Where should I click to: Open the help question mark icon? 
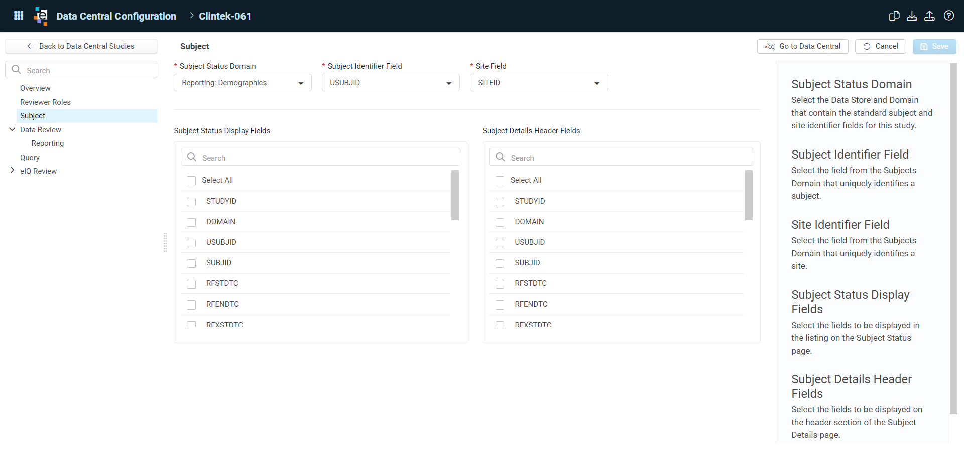coord(948,16)
